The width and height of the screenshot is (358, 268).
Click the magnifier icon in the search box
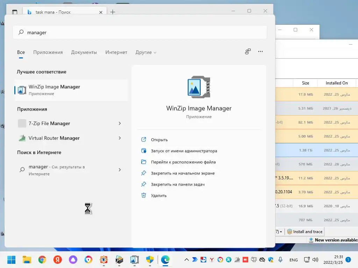[21, 32]
